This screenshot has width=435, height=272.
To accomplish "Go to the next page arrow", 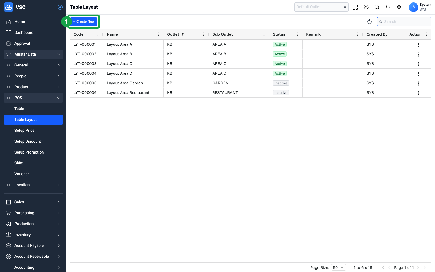I will (x=418, y=267).
